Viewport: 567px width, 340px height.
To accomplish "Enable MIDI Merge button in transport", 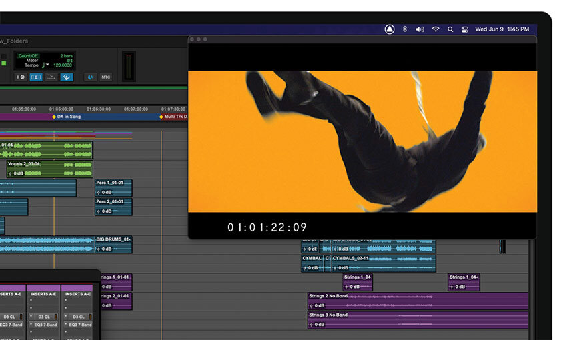I will coord(51,77).
